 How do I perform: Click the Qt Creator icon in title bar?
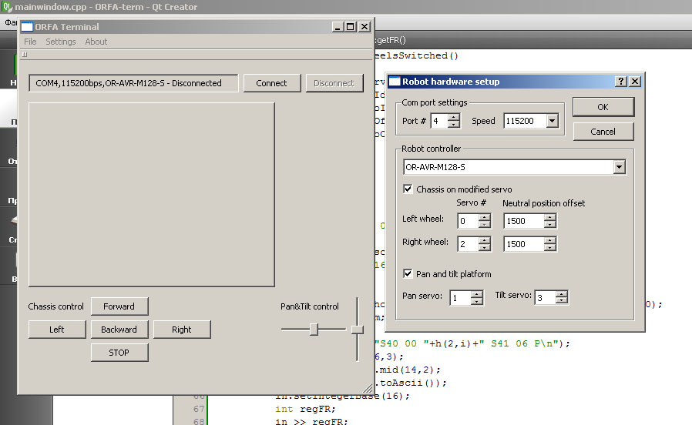coord(7,7)
